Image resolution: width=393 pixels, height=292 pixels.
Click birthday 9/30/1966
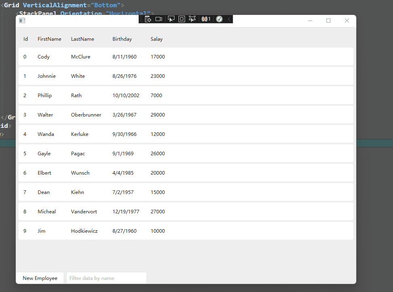tap(124, 134)
